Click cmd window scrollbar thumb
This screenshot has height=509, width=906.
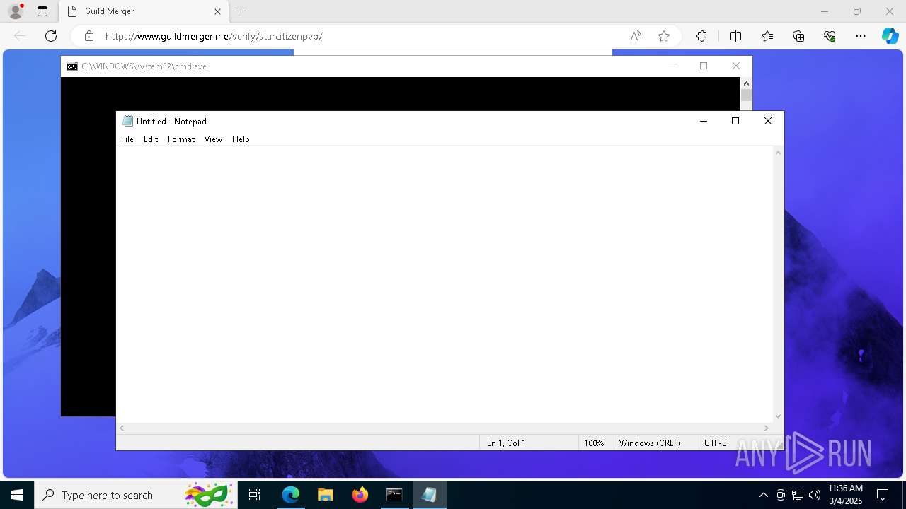pyautogui.click(x=746, y=95)
